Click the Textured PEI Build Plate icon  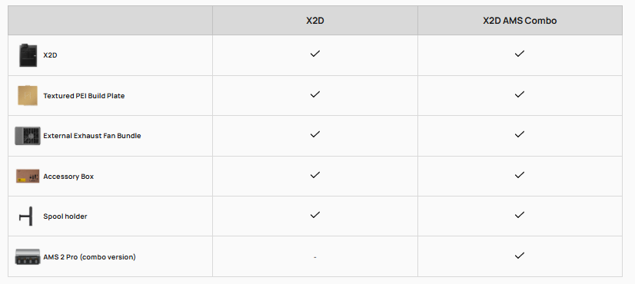click(x=28, y=95)
